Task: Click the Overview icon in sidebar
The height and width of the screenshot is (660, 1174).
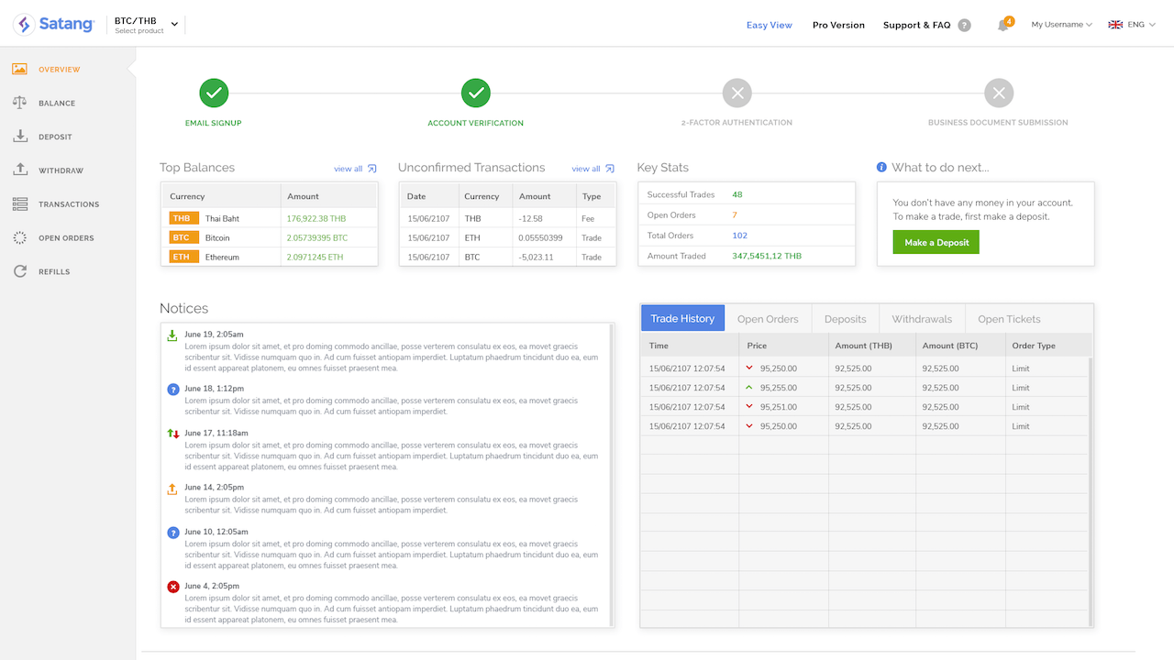Action: click(19, 70)
